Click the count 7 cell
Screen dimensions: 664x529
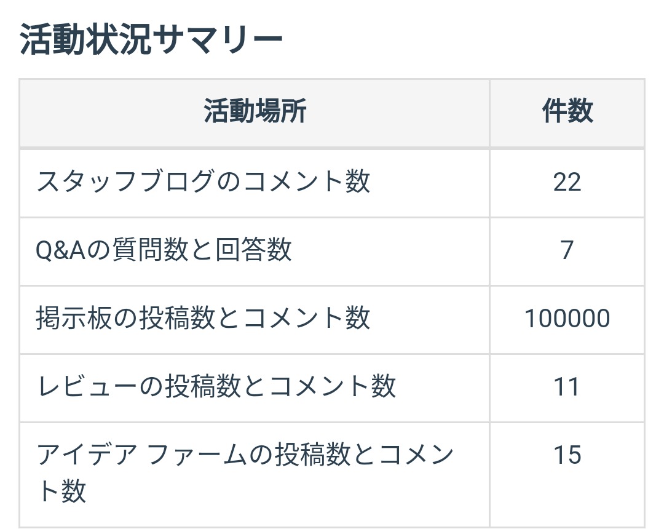567,250
